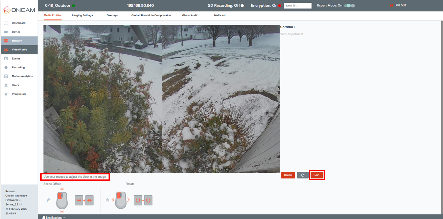This screenshot has height=219, width=443.
Task: Open the Multicast tab
Action: (220, 15)
